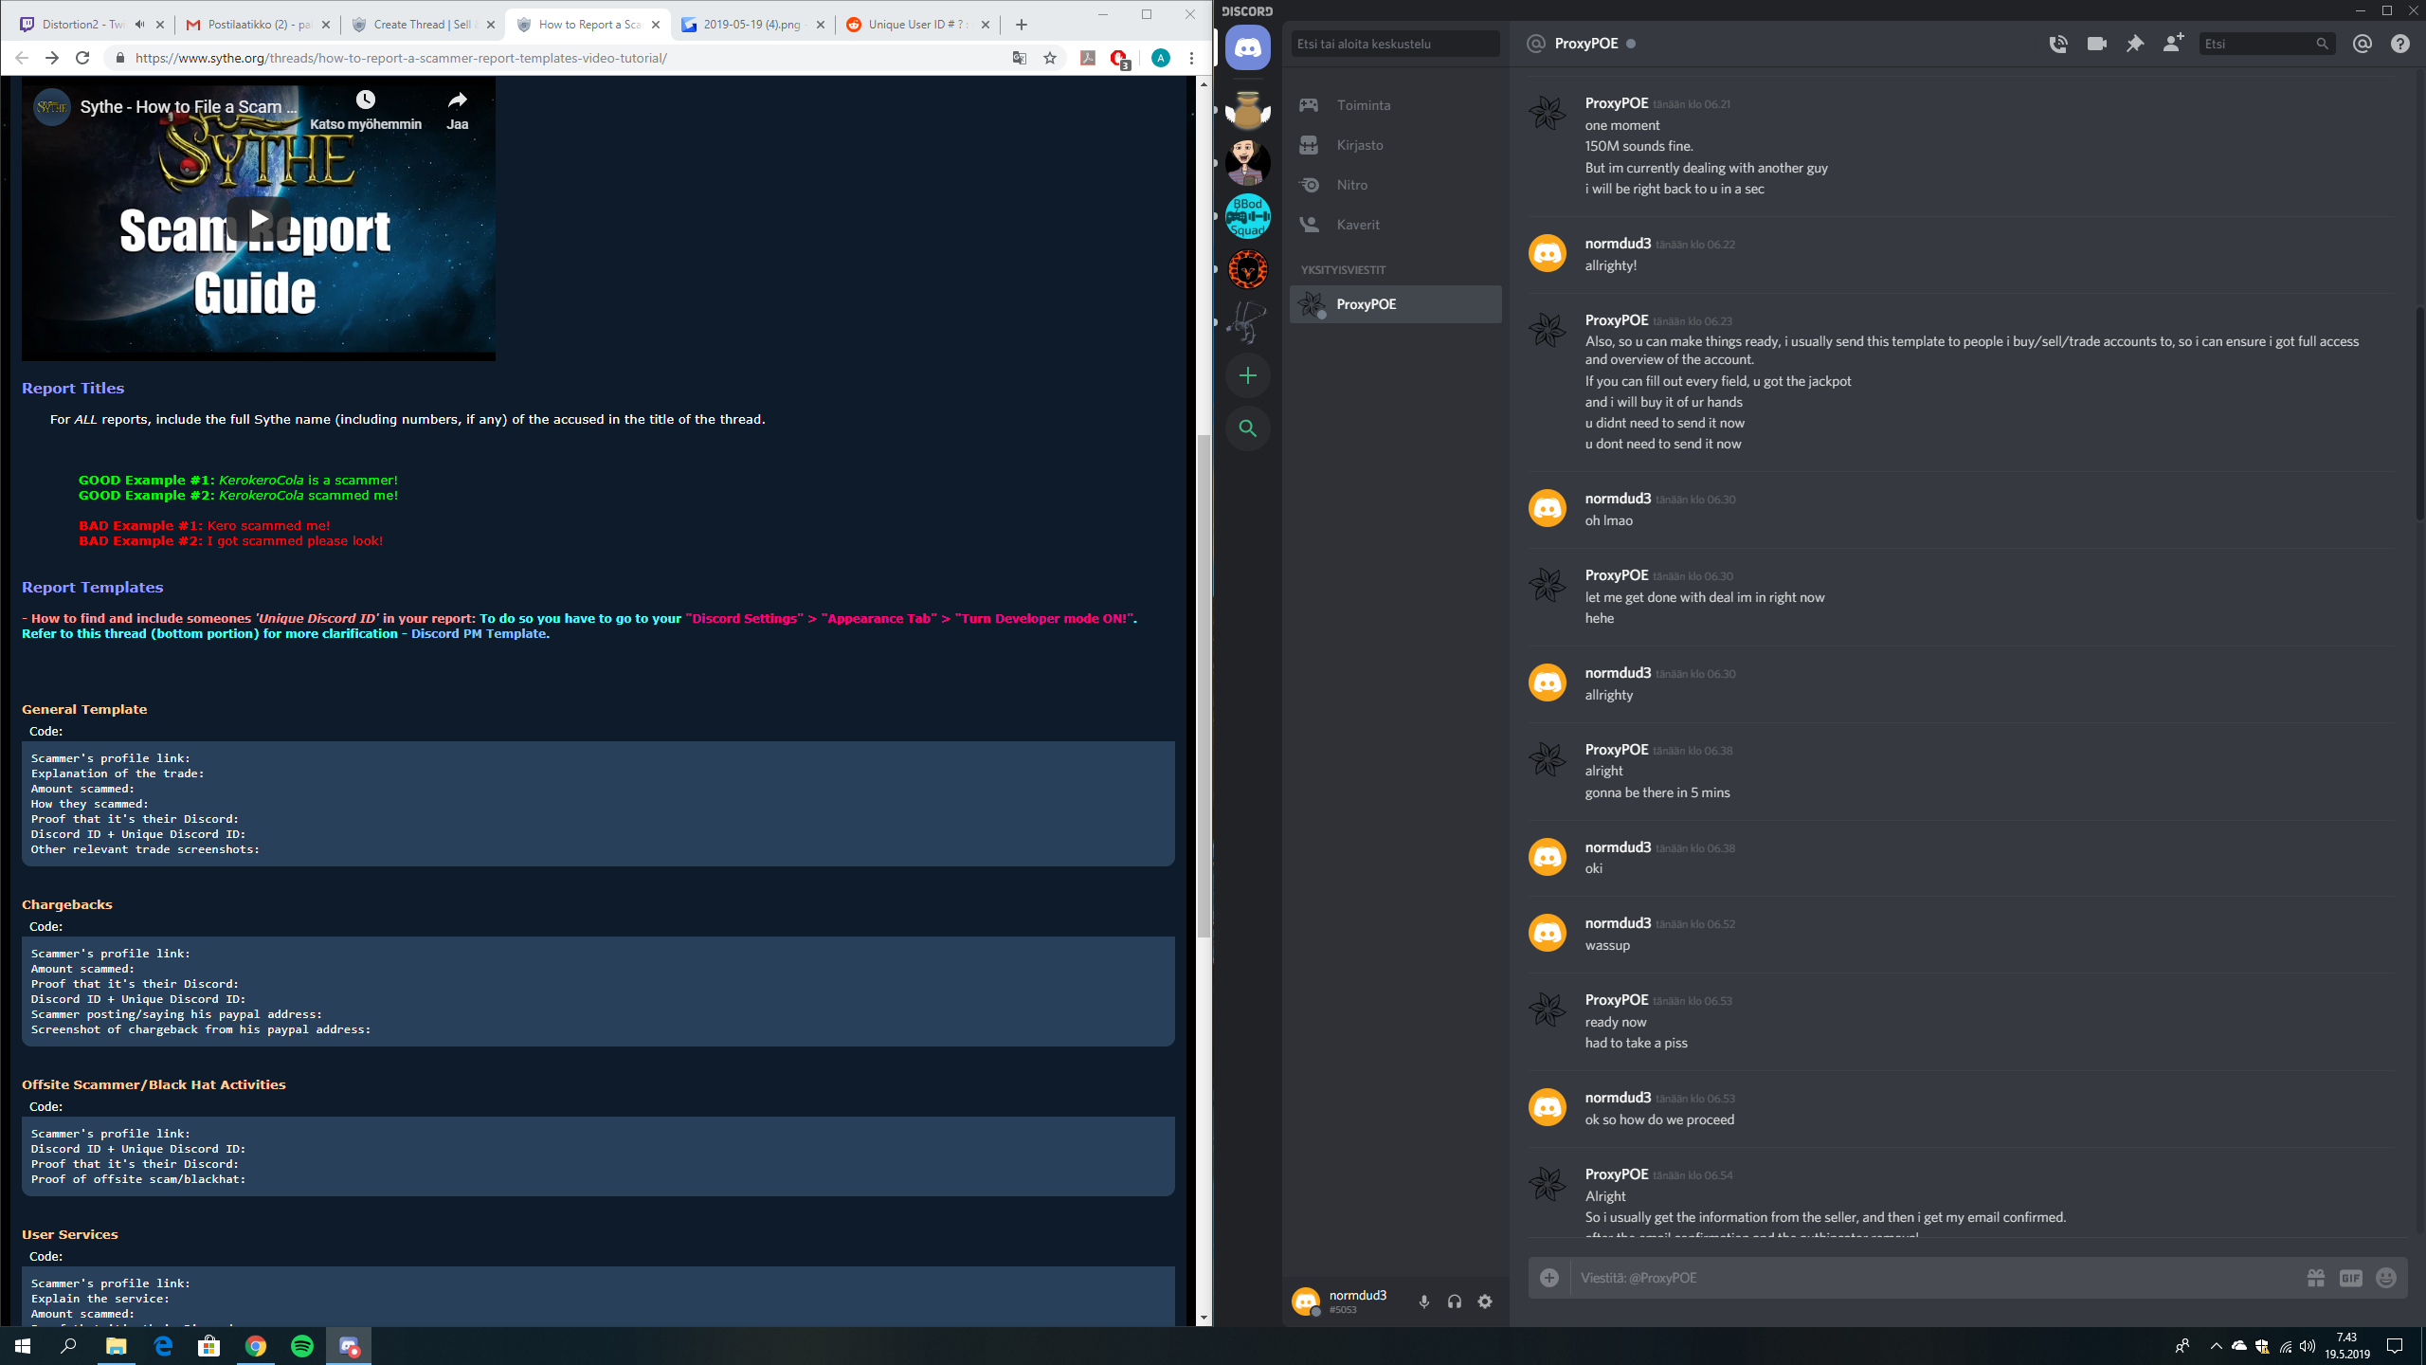
Task: Add friends to this direct message
Action: pos(2172,44)
